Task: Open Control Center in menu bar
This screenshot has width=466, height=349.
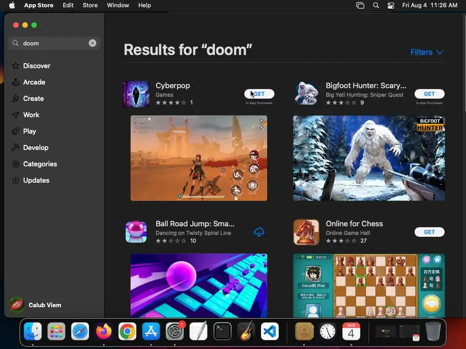Action: coord(391,5)
